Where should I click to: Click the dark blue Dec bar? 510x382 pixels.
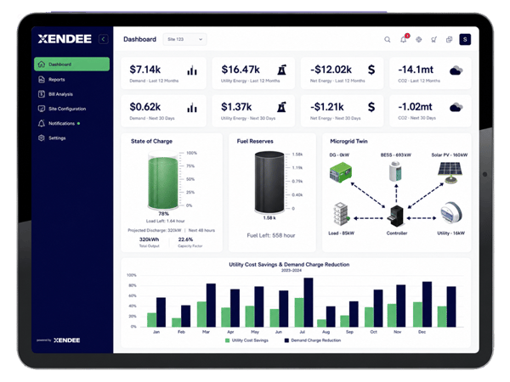427,305
